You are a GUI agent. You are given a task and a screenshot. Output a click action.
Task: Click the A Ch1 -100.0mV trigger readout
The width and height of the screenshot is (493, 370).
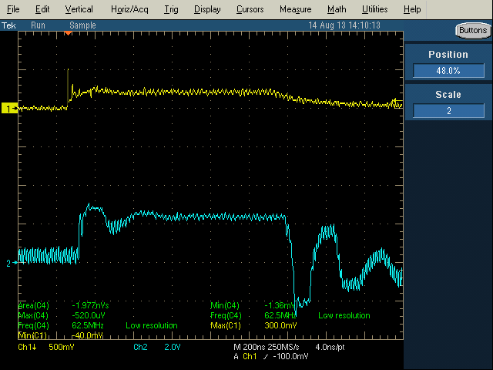[x=271, y=356]
